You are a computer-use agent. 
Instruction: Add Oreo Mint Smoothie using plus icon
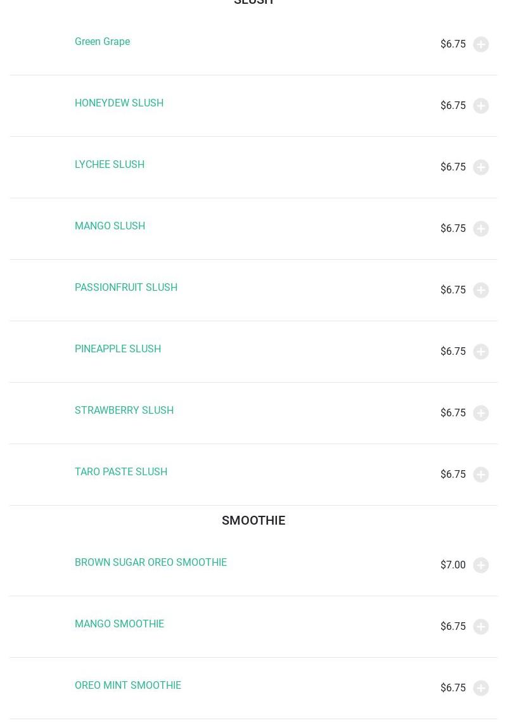point(481,688)
